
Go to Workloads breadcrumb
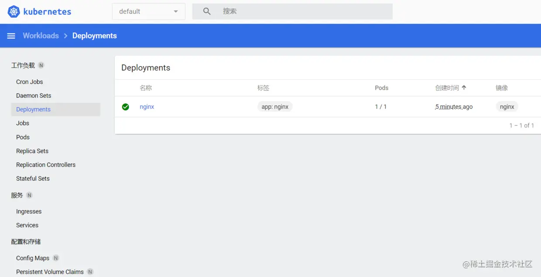pyautogui.click(x=41, y=36)
